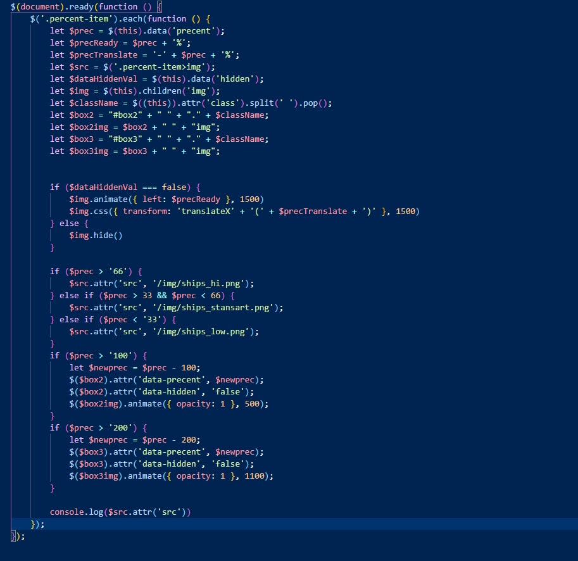
Task: Click the line setting '/img/ships_low.png'
Action: point(164,332)
